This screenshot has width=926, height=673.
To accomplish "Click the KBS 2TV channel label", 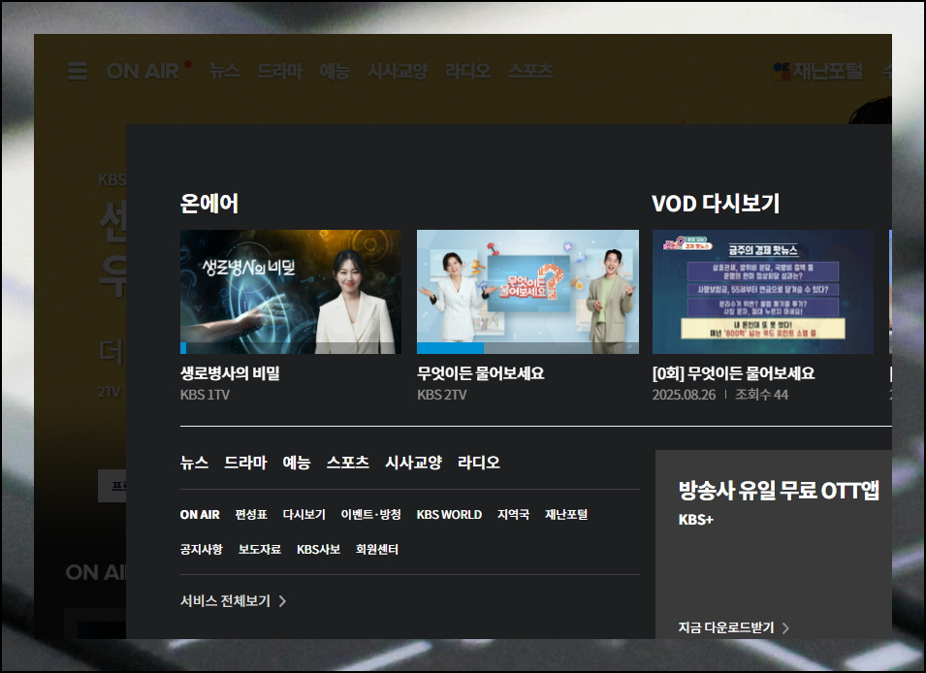I will tap(442, 395).
